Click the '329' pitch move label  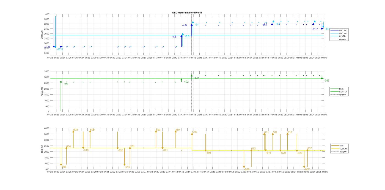(66, 84)
